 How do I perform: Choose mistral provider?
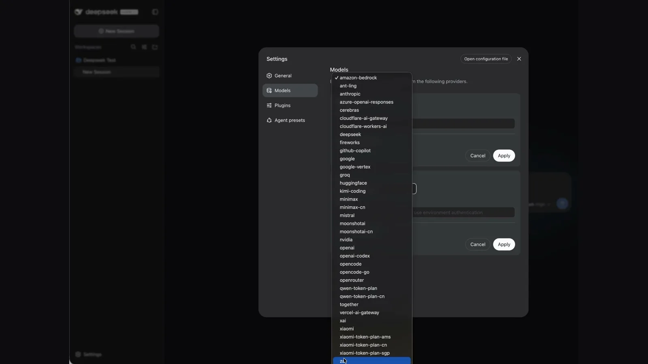tap(372, 215)
